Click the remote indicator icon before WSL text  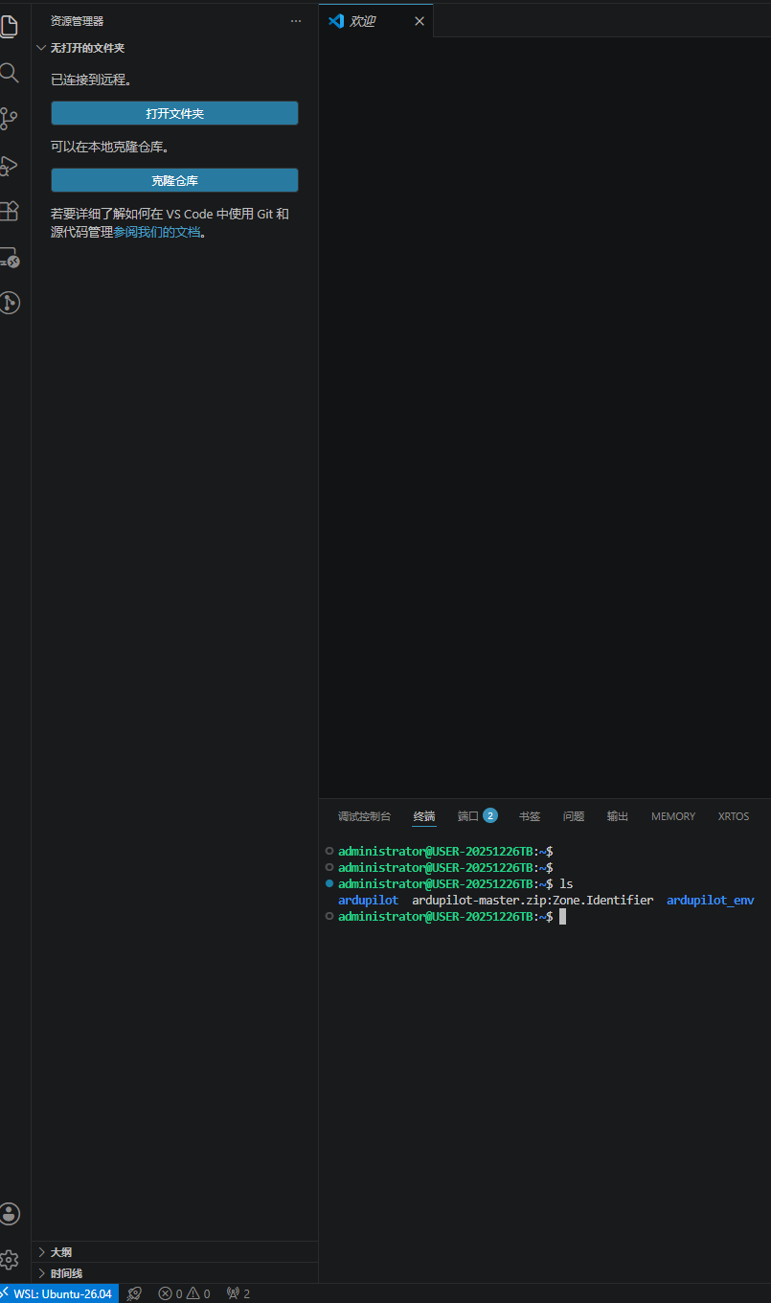(5, 1293)
